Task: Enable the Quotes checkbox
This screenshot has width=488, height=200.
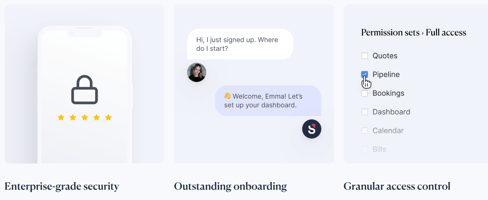Action: (x=365, y=56)
